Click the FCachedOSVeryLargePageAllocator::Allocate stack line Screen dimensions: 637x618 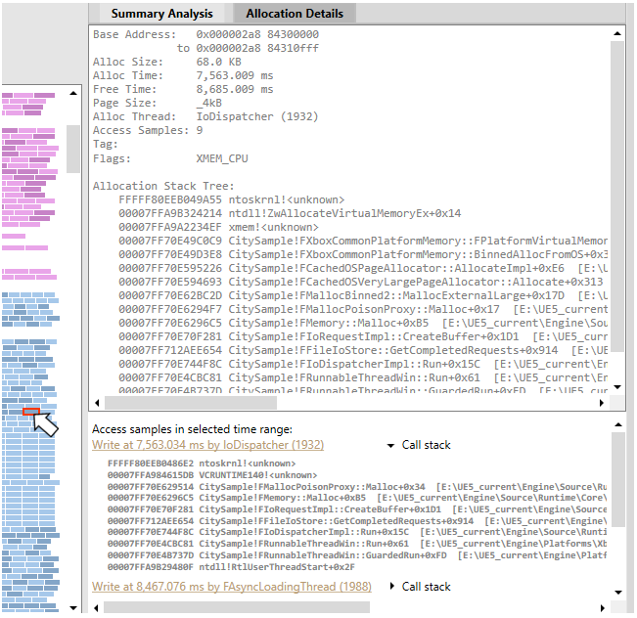[x=363, y=282]
